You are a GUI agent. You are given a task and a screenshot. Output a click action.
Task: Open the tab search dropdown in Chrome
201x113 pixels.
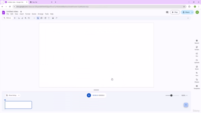pos(2,2)
